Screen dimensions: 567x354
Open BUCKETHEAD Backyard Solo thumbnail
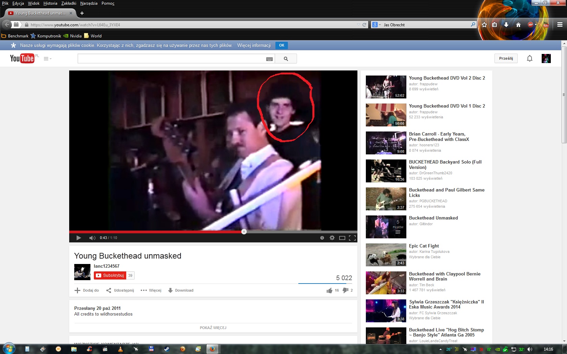(x=386, y=171)
